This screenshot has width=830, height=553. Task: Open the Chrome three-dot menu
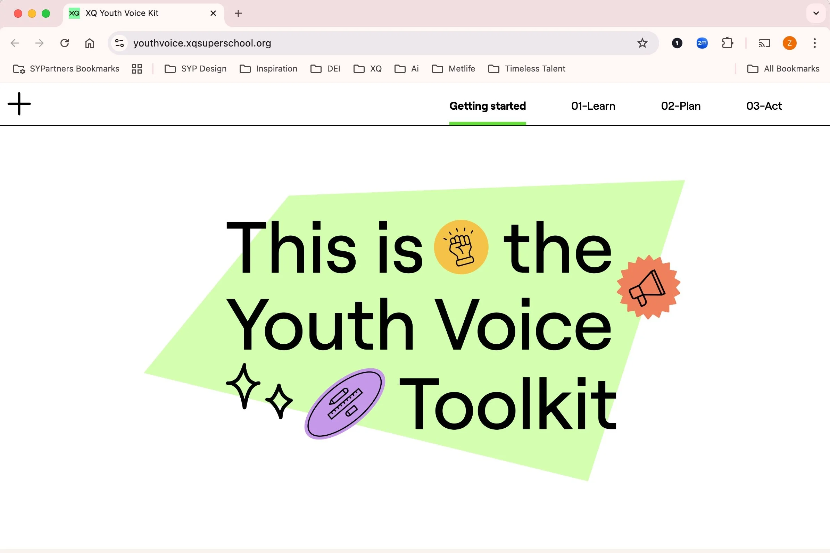pos(814,43)
